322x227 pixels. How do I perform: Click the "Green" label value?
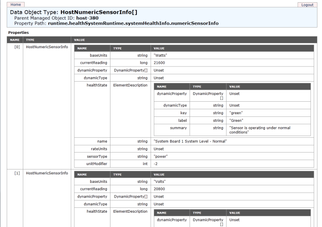[x=236, y=120]
